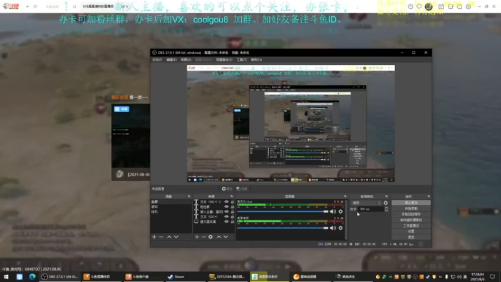Click the Start Virtual Camera button
501x282 pixels.
click(411, 220)
